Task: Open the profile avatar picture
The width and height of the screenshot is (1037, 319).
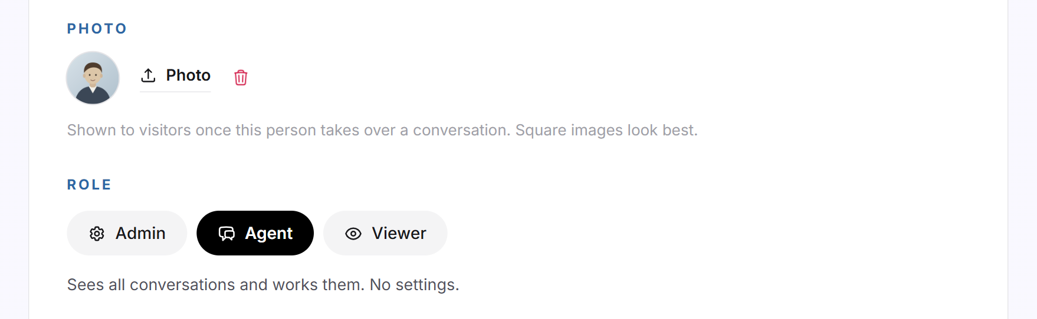Action: tap(93, 78)
